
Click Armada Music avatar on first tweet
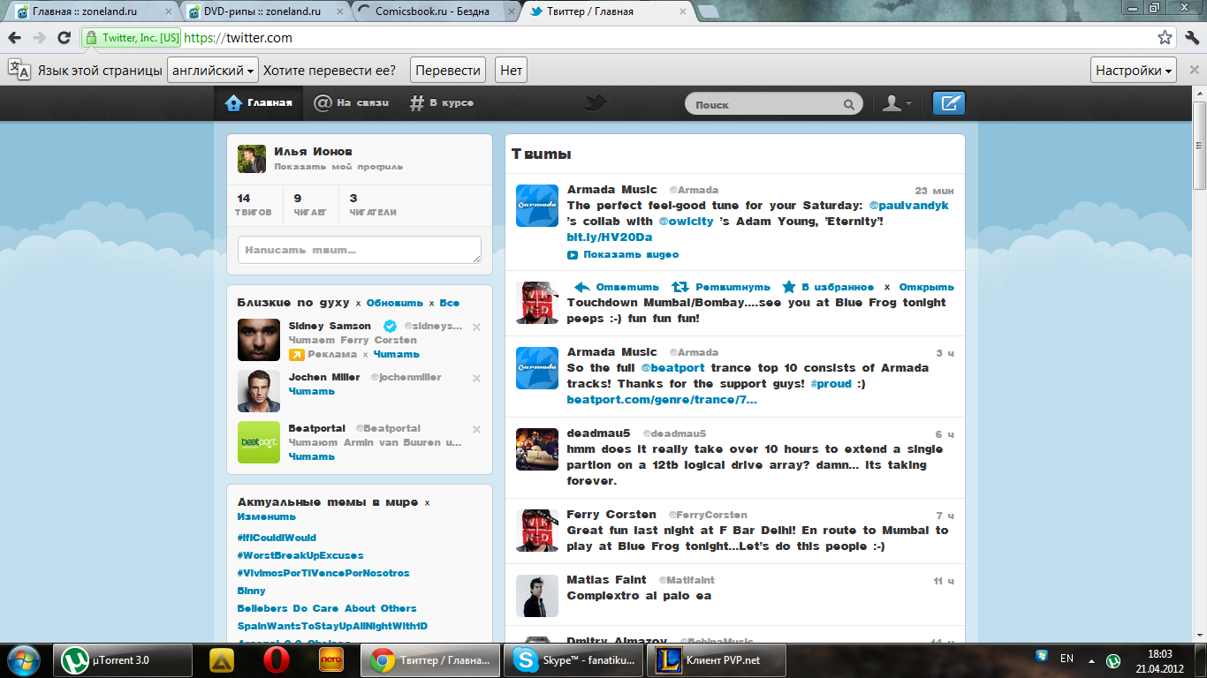[x=537, y=206]
